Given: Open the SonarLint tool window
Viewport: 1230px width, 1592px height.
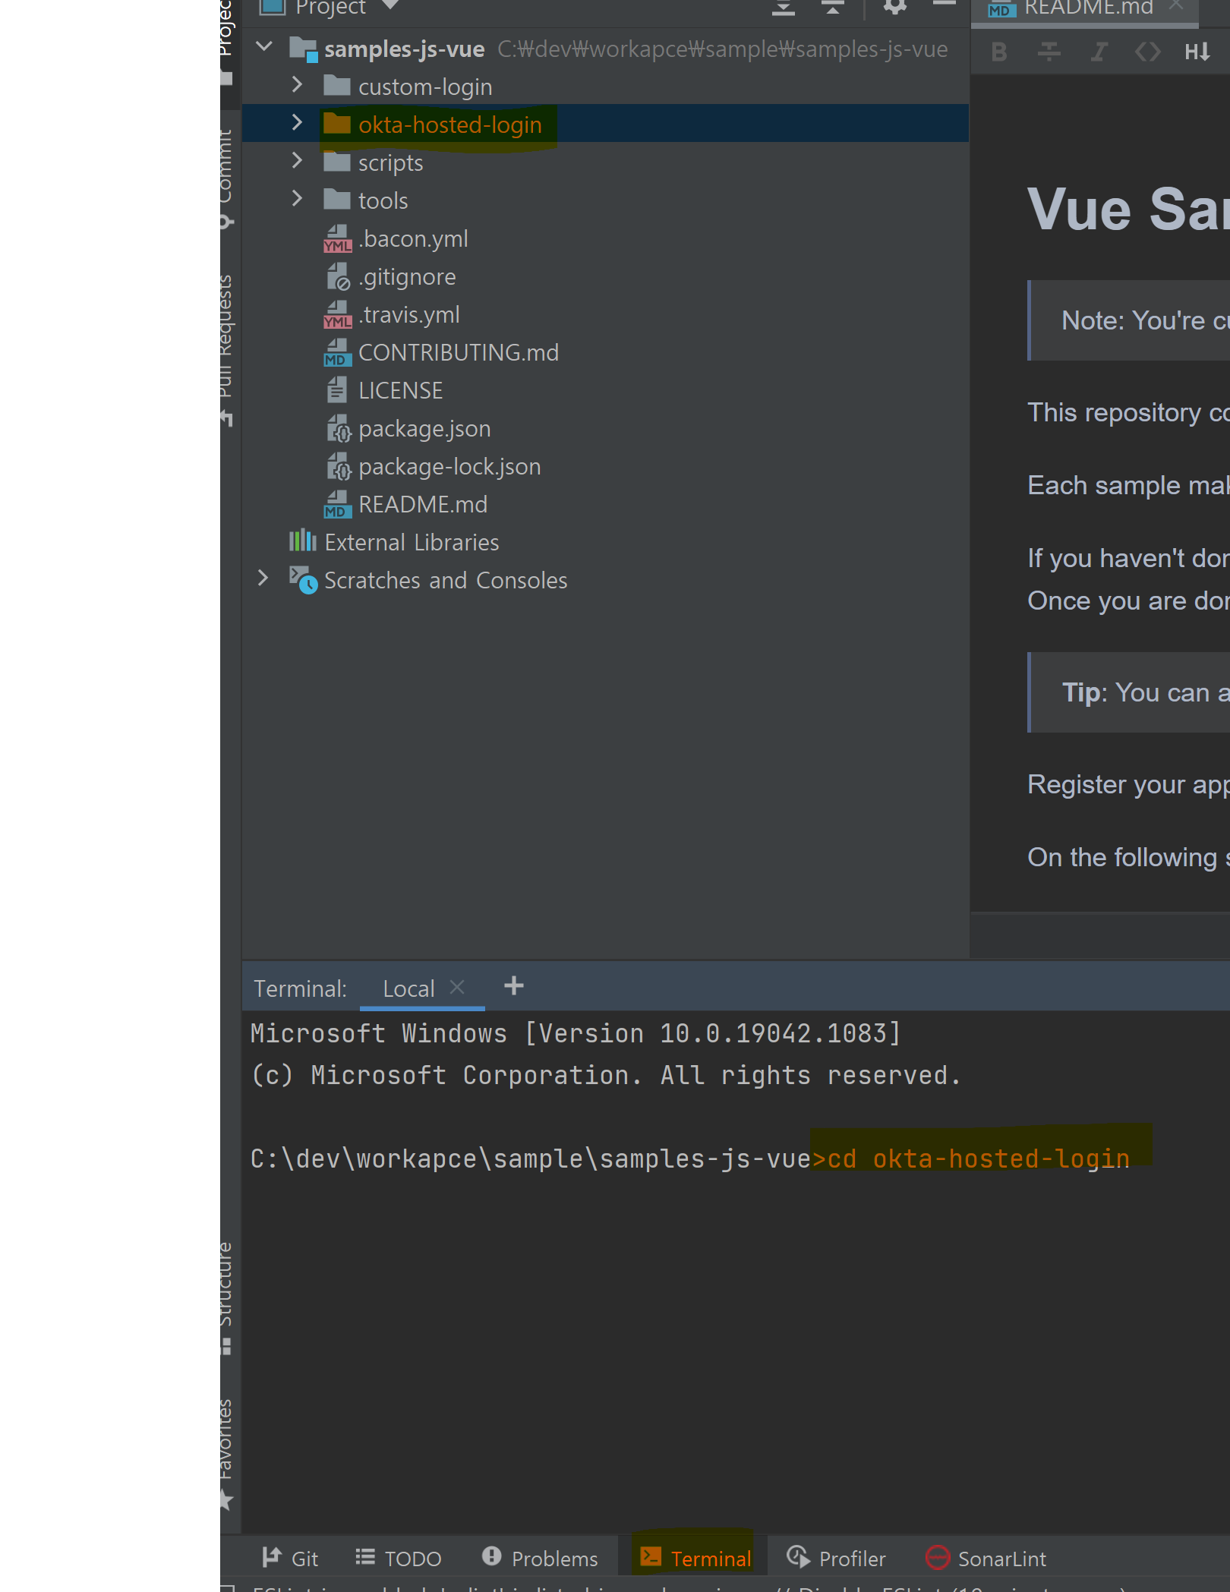Looking at the screenshot, I should pos(986,1559).
